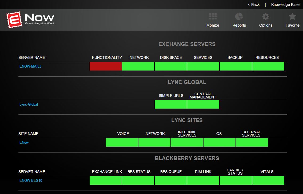
Task: Click the CENTRAL MANAGEMENT column header
Action: point(203,96)
